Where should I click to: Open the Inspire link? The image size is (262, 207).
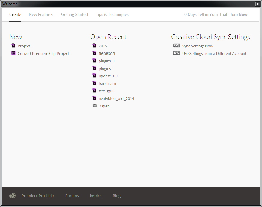tap(96, 196)
